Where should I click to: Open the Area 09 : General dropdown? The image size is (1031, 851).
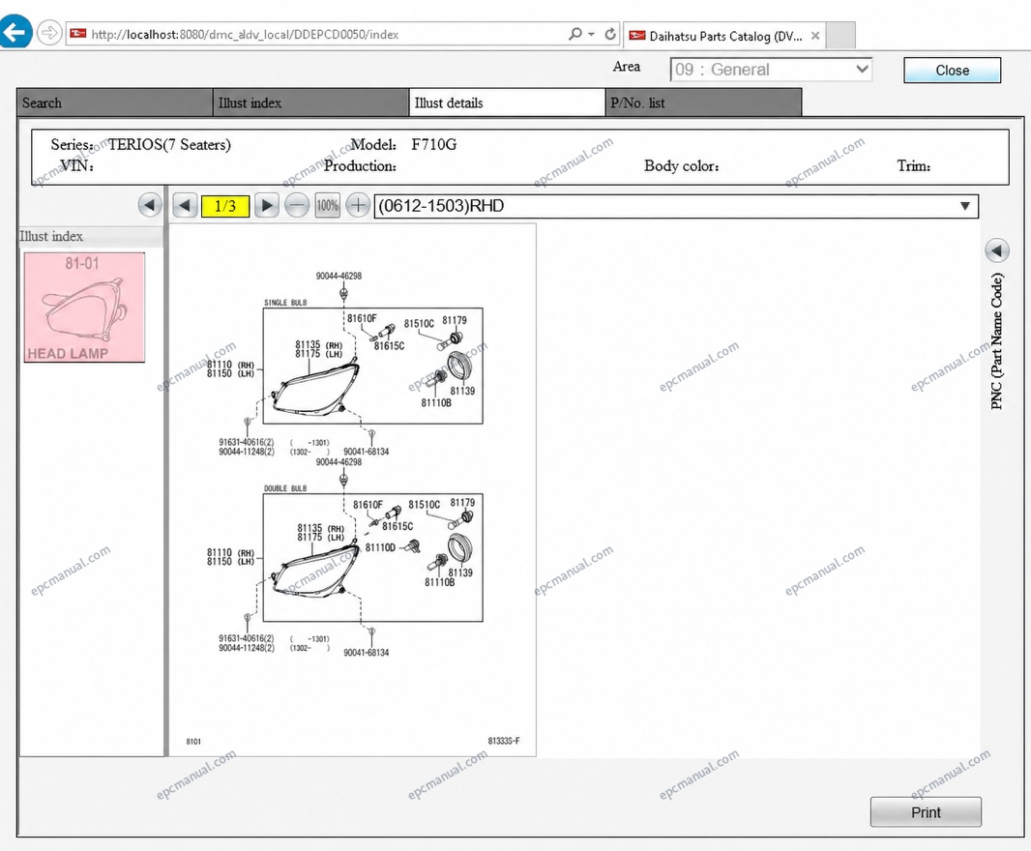[x=771, y=70]
